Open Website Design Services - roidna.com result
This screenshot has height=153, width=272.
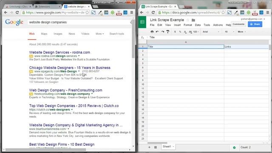[59, 52]
